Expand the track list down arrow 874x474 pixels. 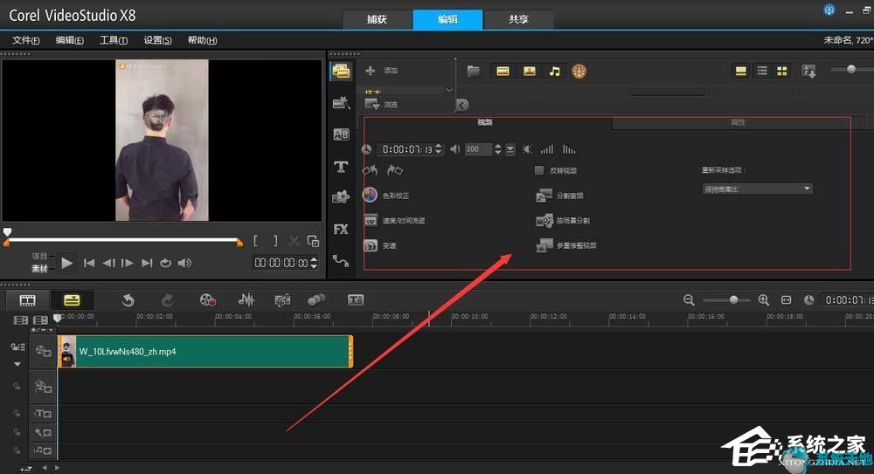(17, 364)
